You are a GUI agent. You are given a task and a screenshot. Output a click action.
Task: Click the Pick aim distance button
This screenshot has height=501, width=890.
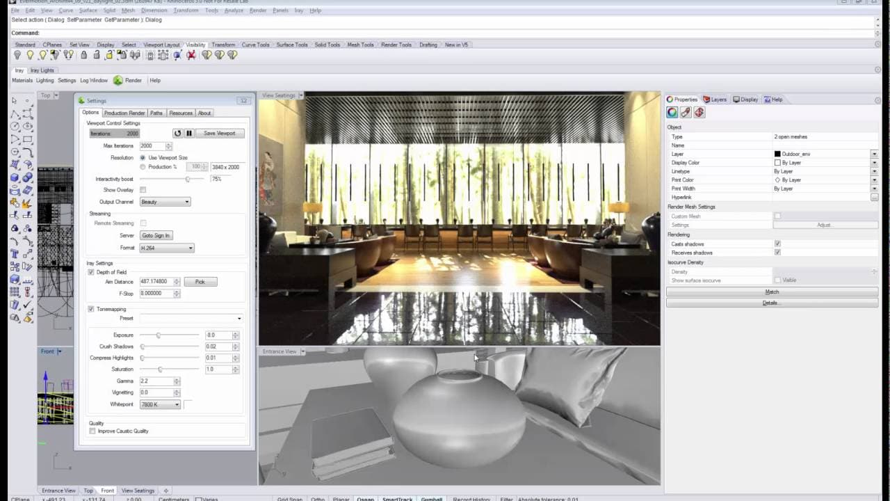[200, 282]
